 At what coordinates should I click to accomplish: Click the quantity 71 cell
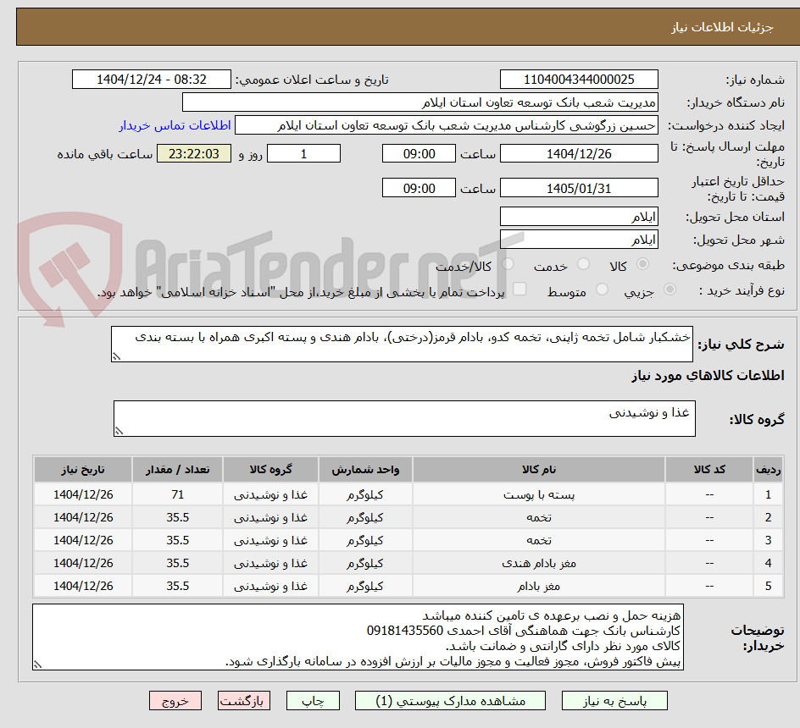tap(178, 495)
